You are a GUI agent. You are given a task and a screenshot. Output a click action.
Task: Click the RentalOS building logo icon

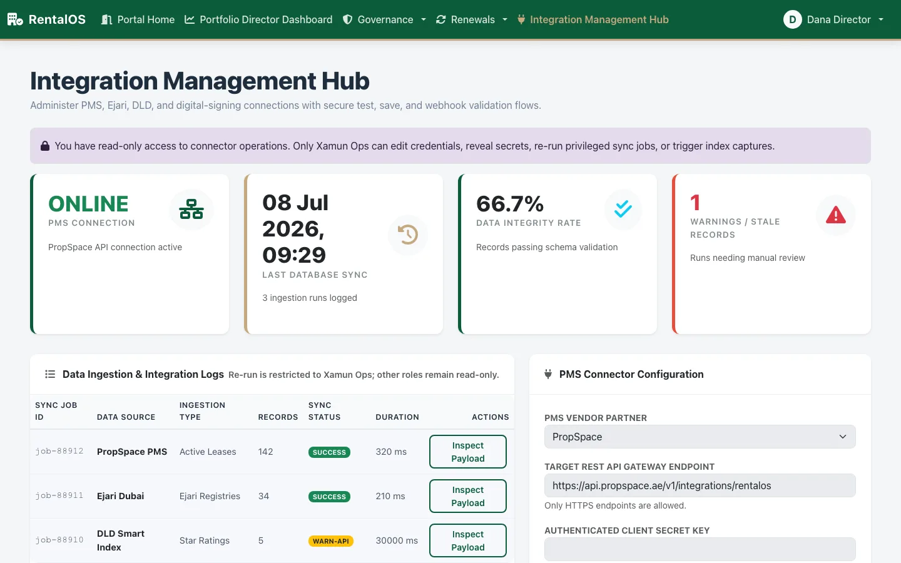(15, 19)
